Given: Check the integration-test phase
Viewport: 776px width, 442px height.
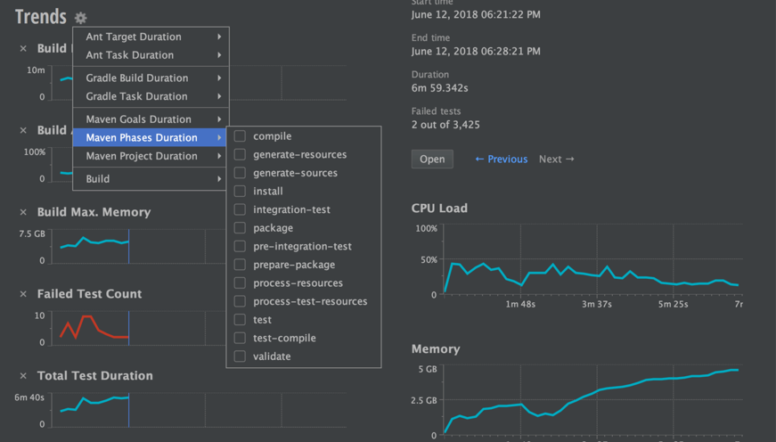Looking at the screenshot, I should click(240, 209).
